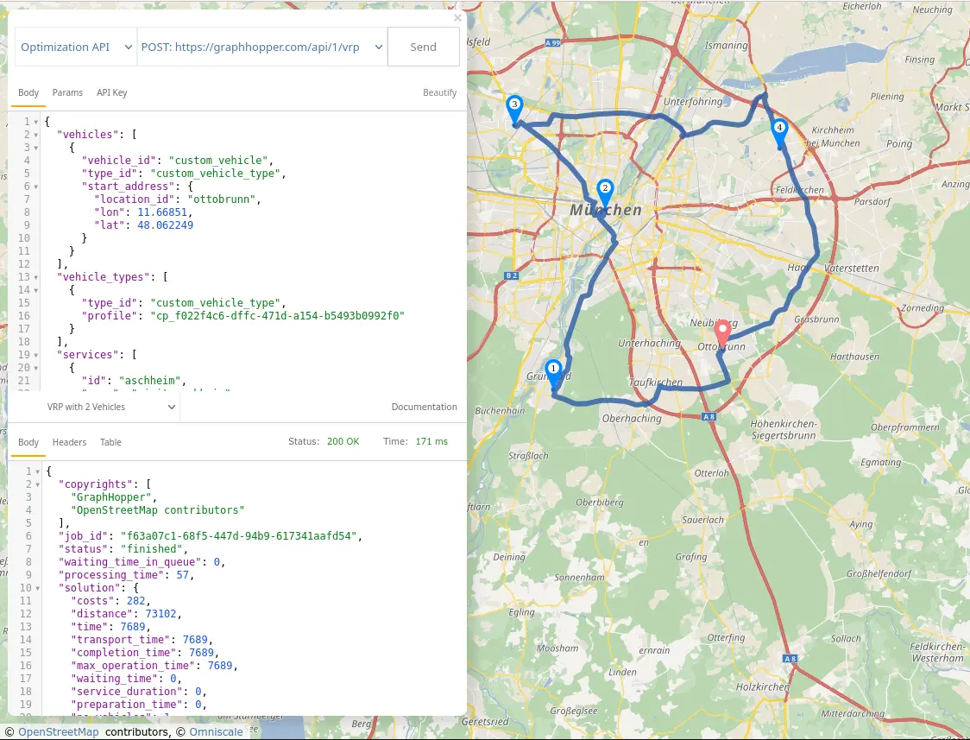Click Beautify to format the request
970x740 pixels.
pos(439,92)
